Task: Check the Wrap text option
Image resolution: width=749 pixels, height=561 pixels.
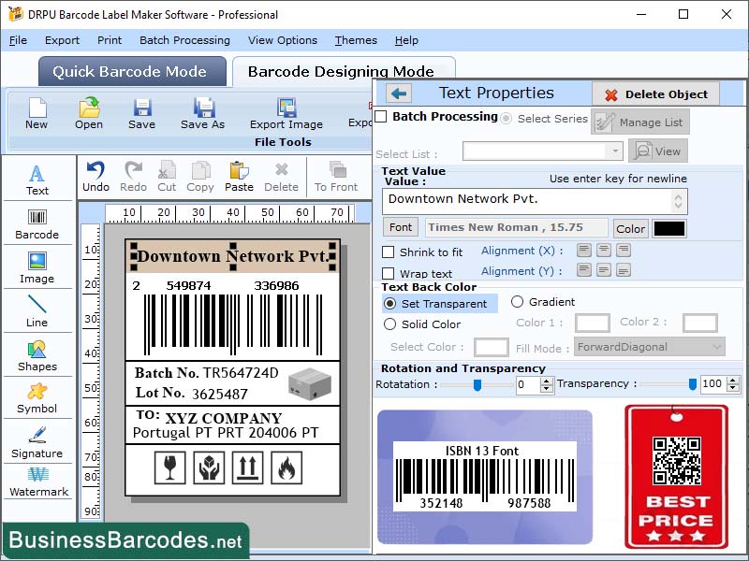Action: point(391,270)
